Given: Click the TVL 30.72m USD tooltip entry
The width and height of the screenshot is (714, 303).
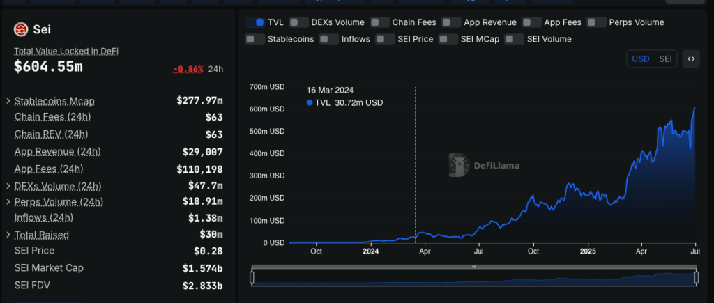Looking at the screenshot, I should point(344,103).
